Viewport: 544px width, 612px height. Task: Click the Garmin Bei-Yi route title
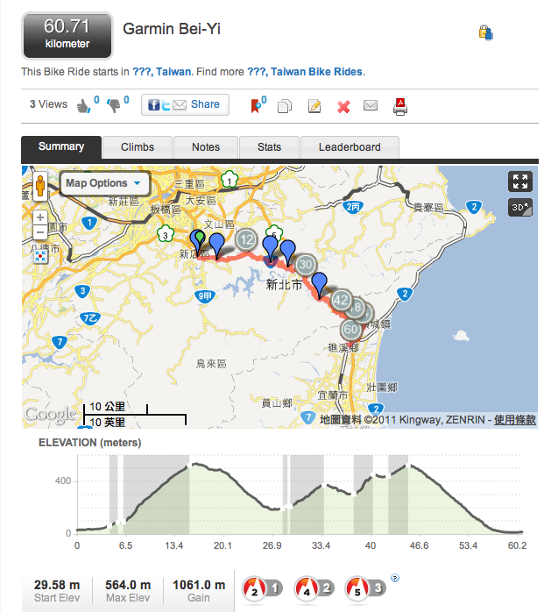coord(172,29)
